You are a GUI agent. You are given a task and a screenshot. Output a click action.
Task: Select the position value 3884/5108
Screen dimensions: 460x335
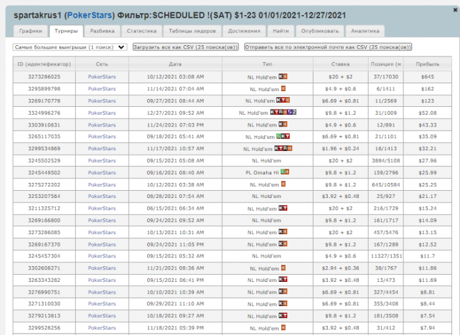click(386, 161)
